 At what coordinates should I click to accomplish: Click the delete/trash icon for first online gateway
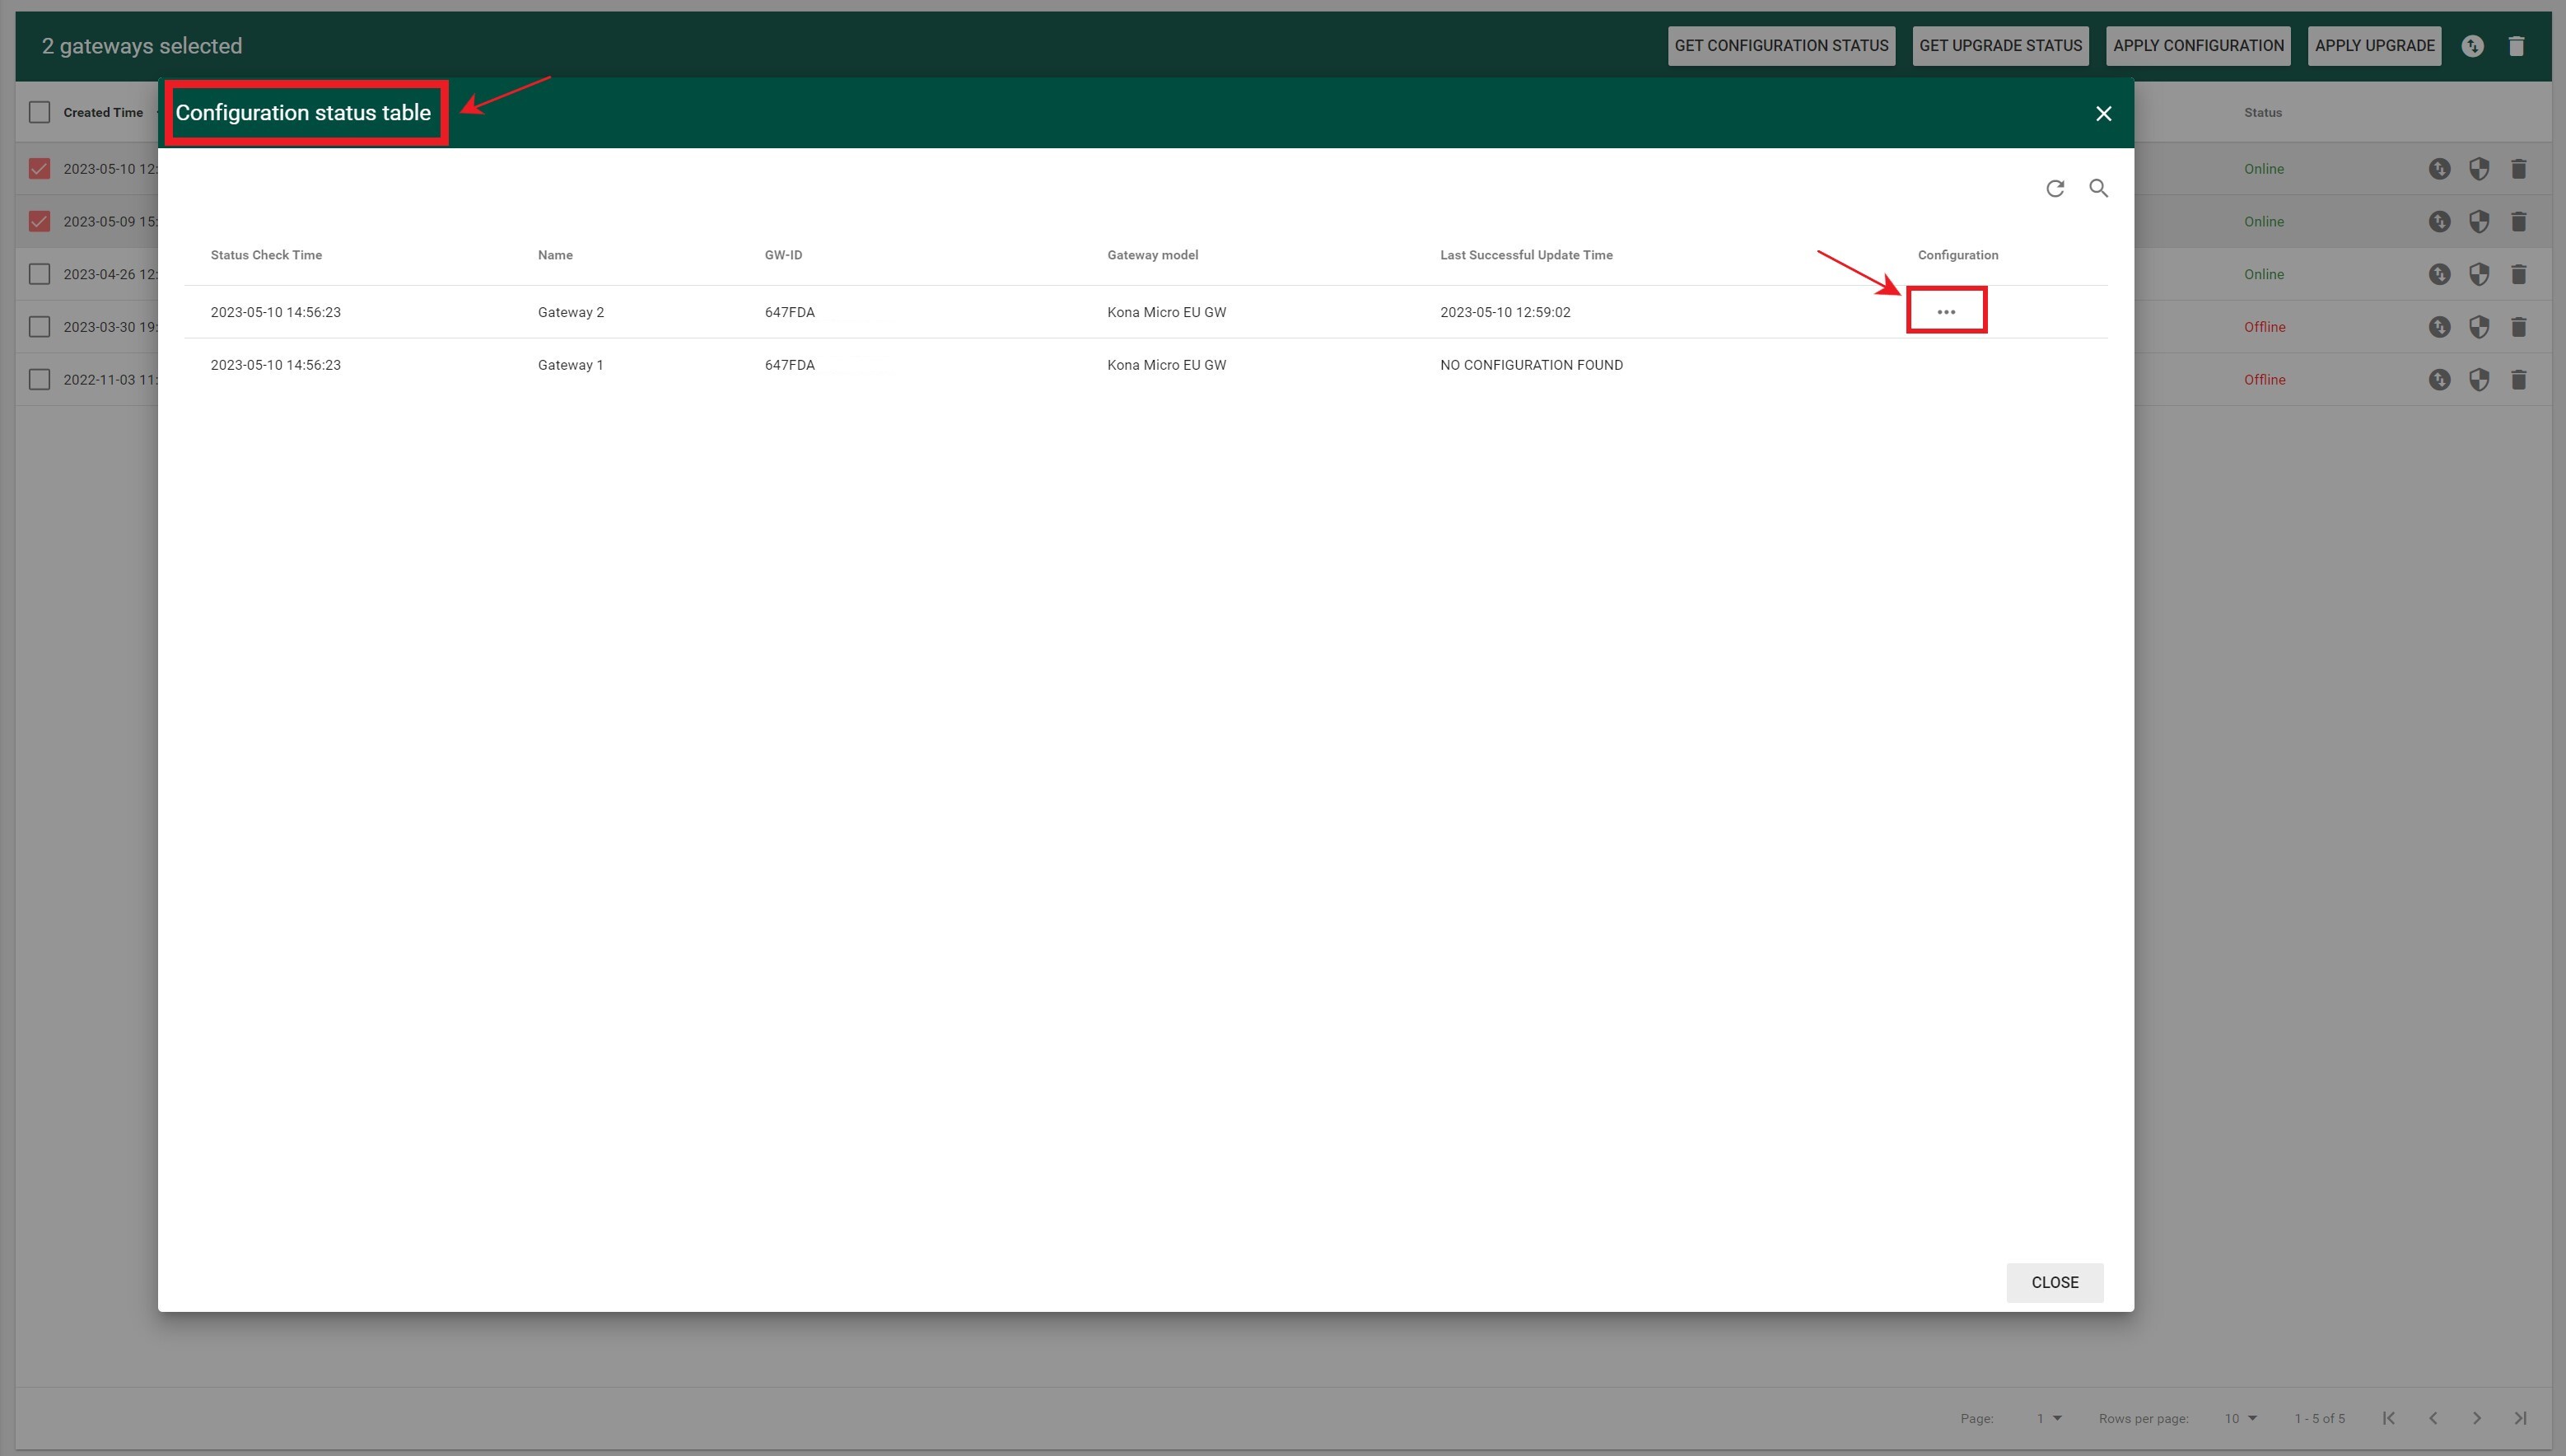(x=2518, y=169)
